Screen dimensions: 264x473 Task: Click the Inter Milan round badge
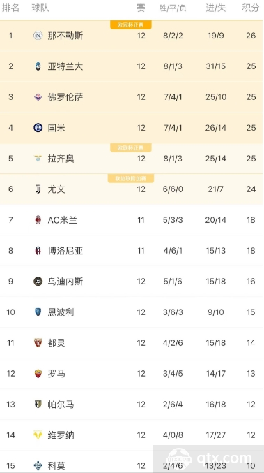tap(38, 128)
